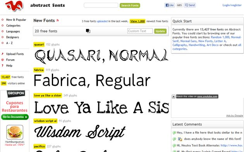This screenshot has height=152, width=244.
Task: Click the Forum speech bubble icon
Action: [x=2, y=60]
